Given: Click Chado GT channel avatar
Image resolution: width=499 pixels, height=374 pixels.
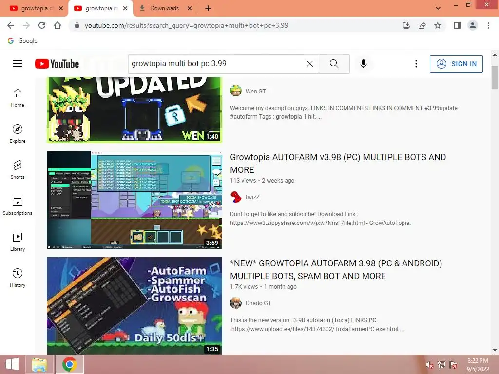Looking at the screenshot, I should point(236,303).
